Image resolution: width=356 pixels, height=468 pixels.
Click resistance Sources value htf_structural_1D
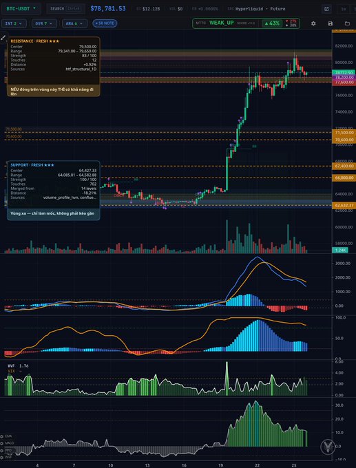pos(81,69)
